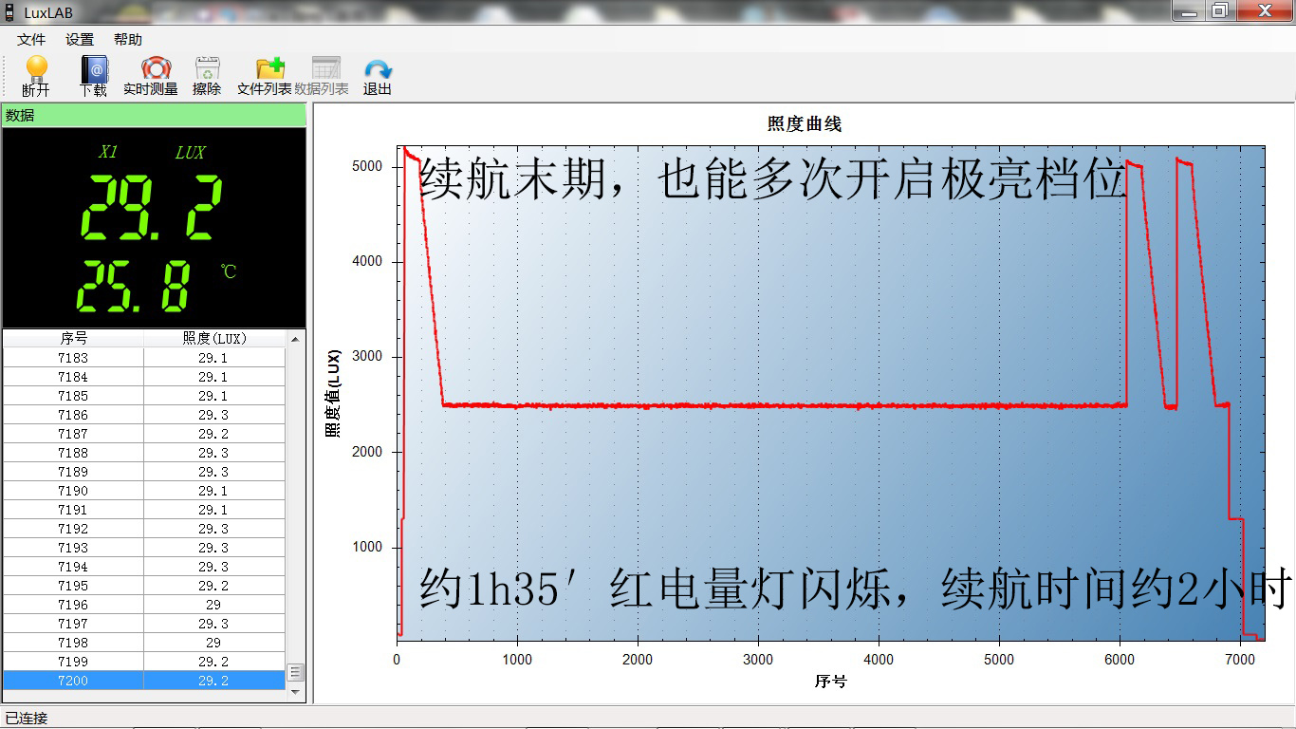This screenshot has height=729, width=1296.
Task: Click the ℃ temperature unit symbol
Action: 229,271
